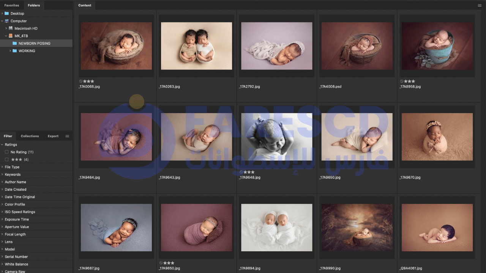Click the reject icon under _17A0068.jpg
This screenshot has width=486, height=273.
coord(80,81)
